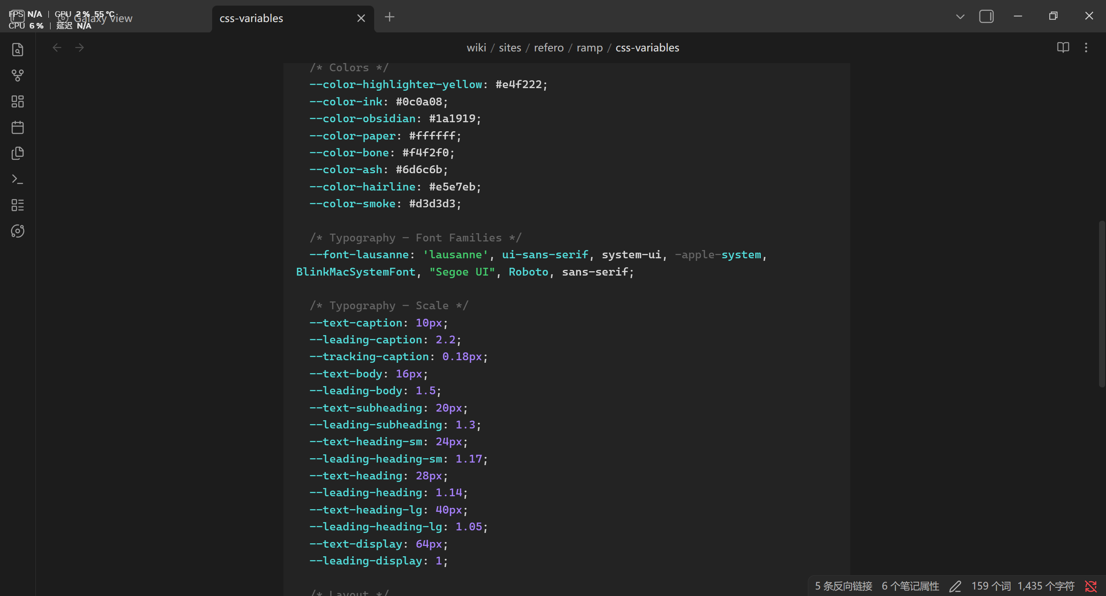This screenshot has height=596, width=1106.
Task: Create new canvas via the ribbon grid icon
Action: click(x=17, y=101)
